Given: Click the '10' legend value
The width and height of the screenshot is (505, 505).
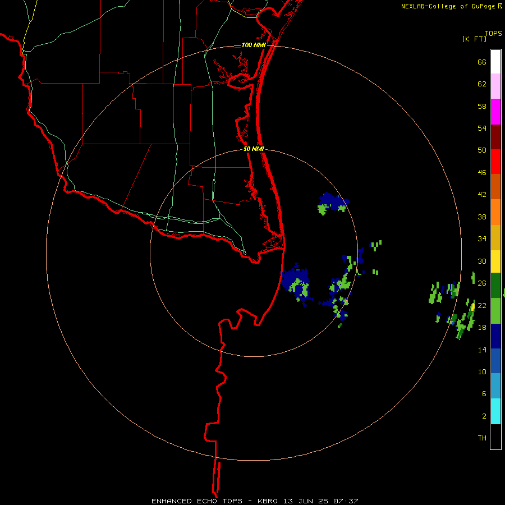Looking at the screenshot, I should [x=482, y=371].
